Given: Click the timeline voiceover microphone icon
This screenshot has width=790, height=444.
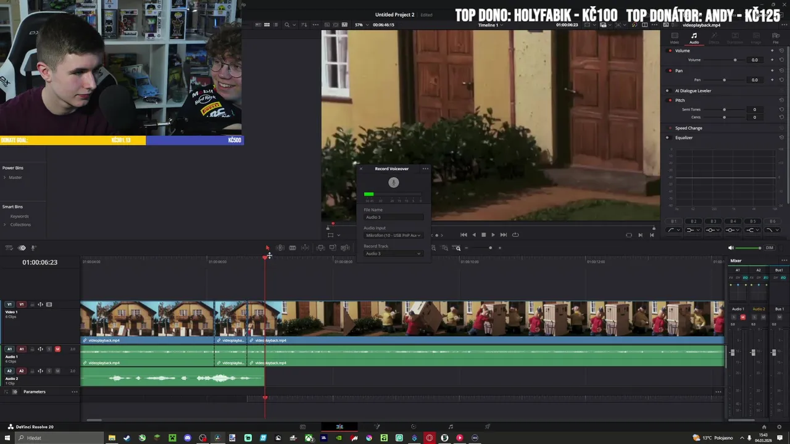Looking at the screenshot, I should click(x=33, y=248).
